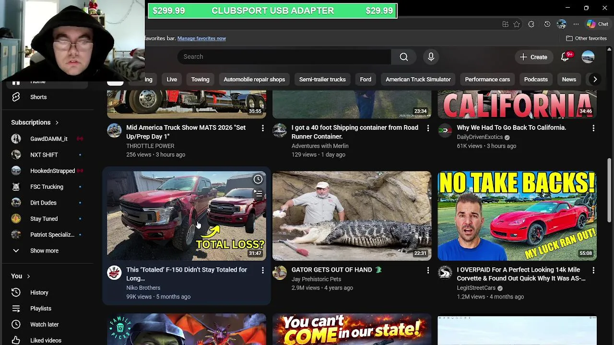Open GawdDAMM_it subscription channel

(47, 139)
